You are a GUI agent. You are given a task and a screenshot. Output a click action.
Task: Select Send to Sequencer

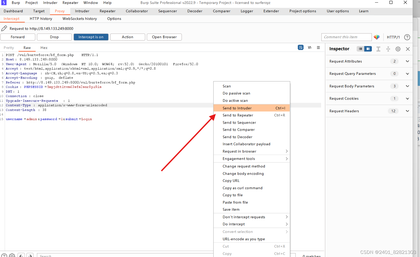252,122
